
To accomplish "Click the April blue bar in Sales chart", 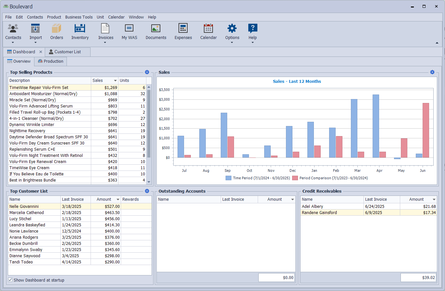I will pos(376,126).
